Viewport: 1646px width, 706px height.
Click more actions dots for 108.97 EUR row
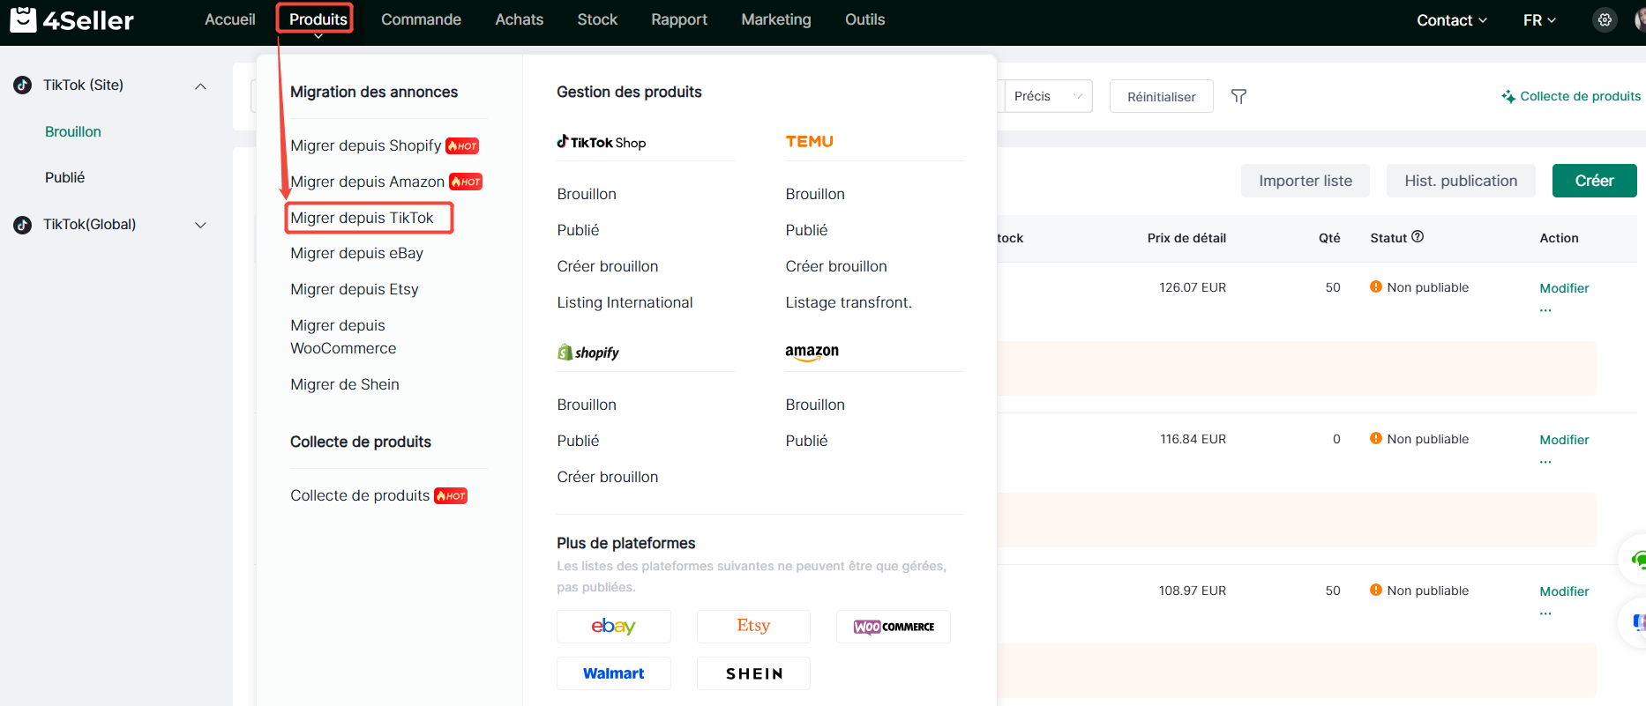click(1545, 613)
